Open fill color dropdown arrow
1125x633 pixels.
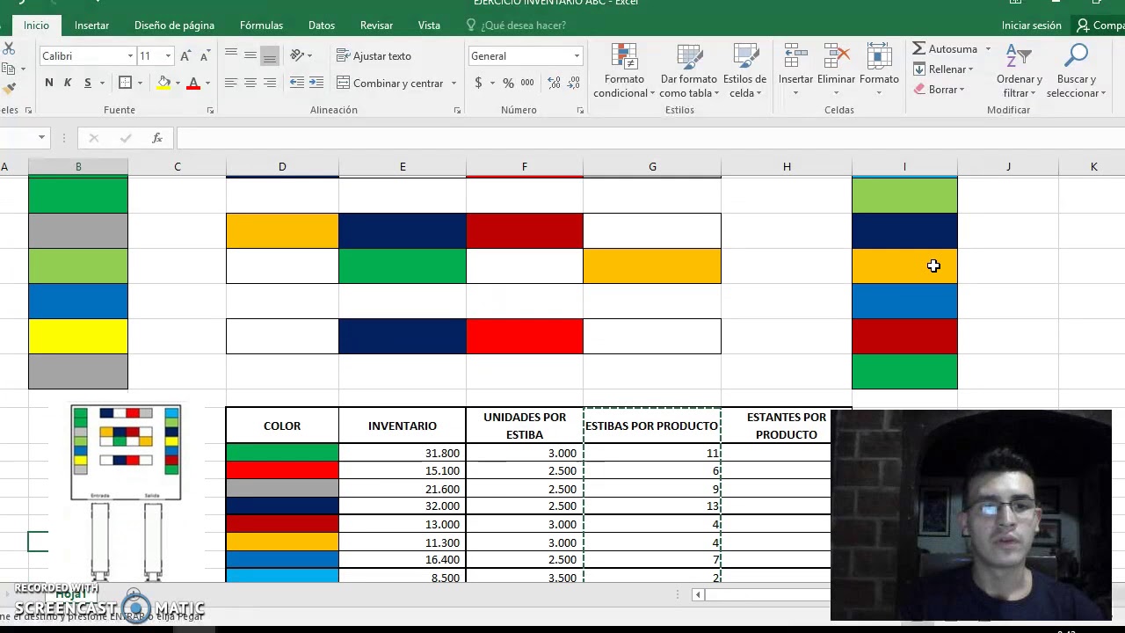click(178, 83)
